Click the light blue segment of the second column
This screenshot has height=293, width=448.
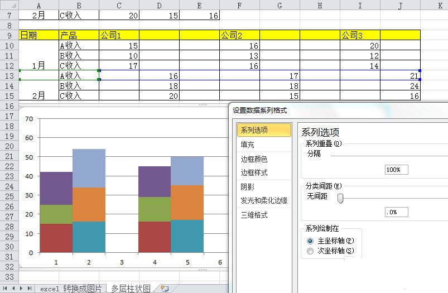pyautogui.click(x=89, y=169)
